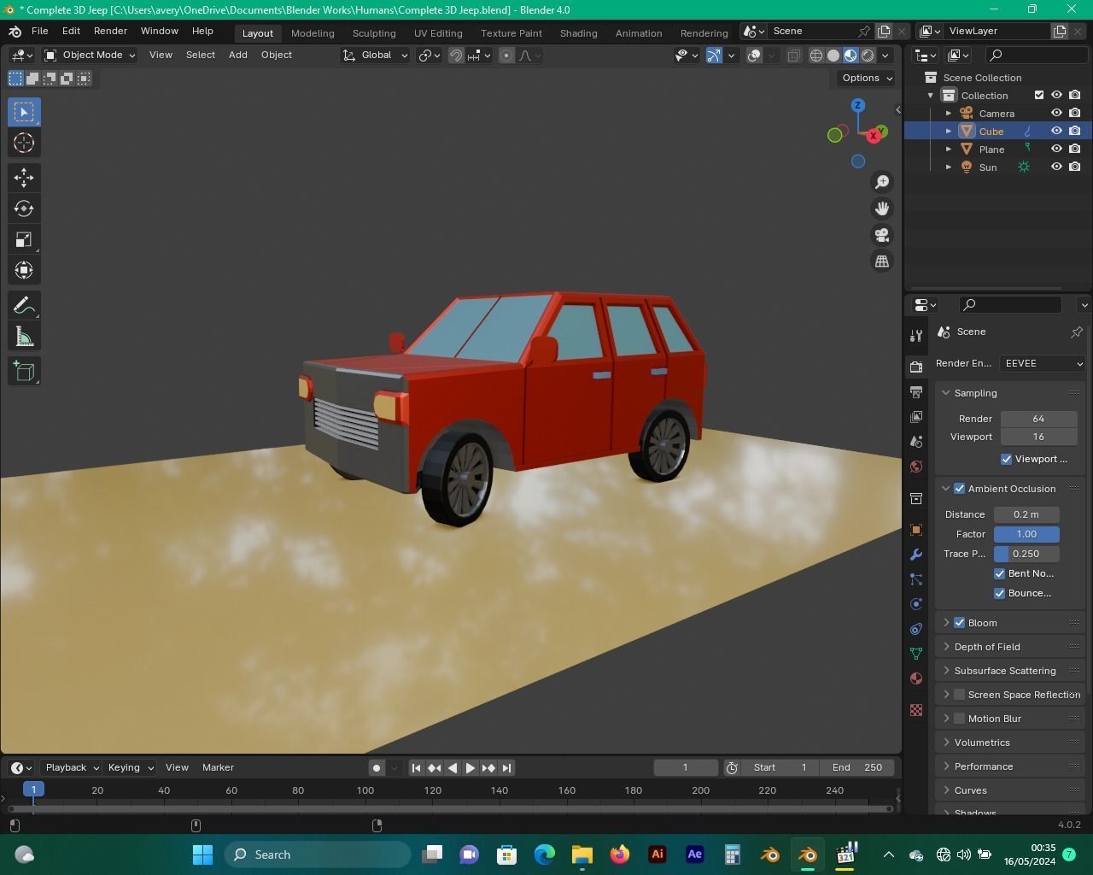The height and width of the screenshot is (875, 1093).
Task: Open the timeline Marker menu
Action: click(x=218, y=767)
